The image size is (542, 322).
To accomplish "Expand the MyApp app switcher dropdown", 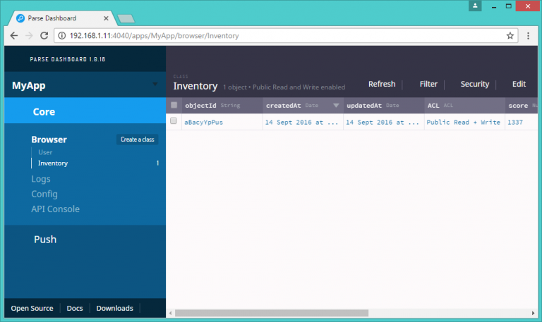I will point(155,85).
